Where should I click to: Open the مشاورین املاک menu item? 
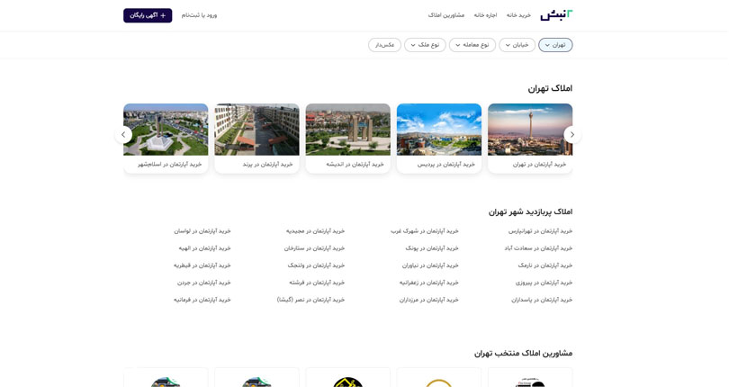click(446, 15)
